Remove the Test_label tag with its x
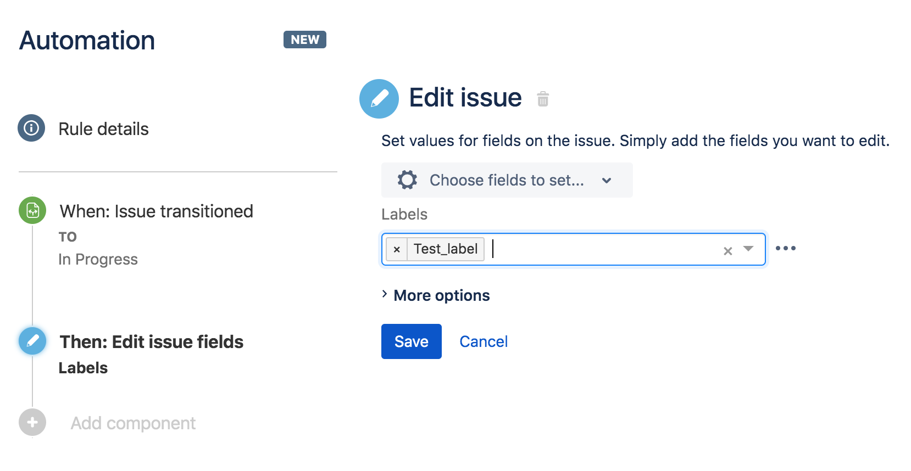The width and height of the screenshot is (911, 471). coord(397,249)
